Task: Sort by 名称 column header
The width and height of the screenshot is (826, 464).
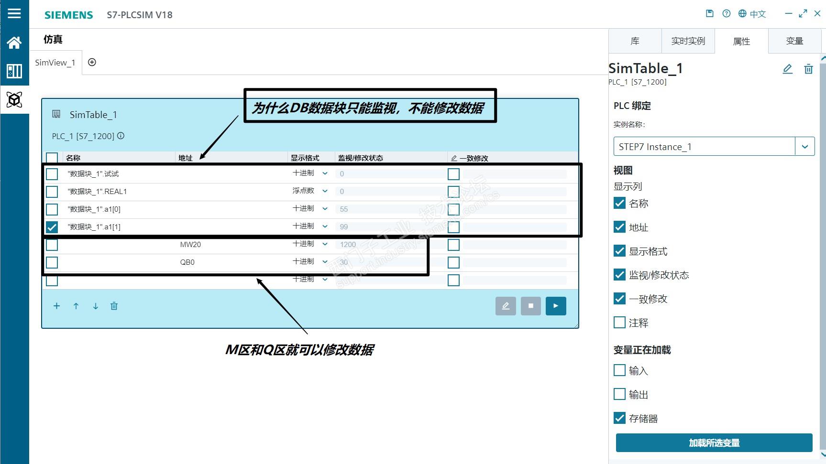Action: [x=73, y=158]
